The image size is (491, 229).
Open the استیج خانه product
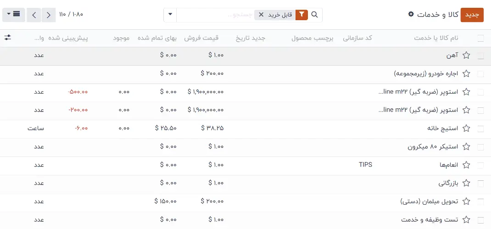(442, 128)
